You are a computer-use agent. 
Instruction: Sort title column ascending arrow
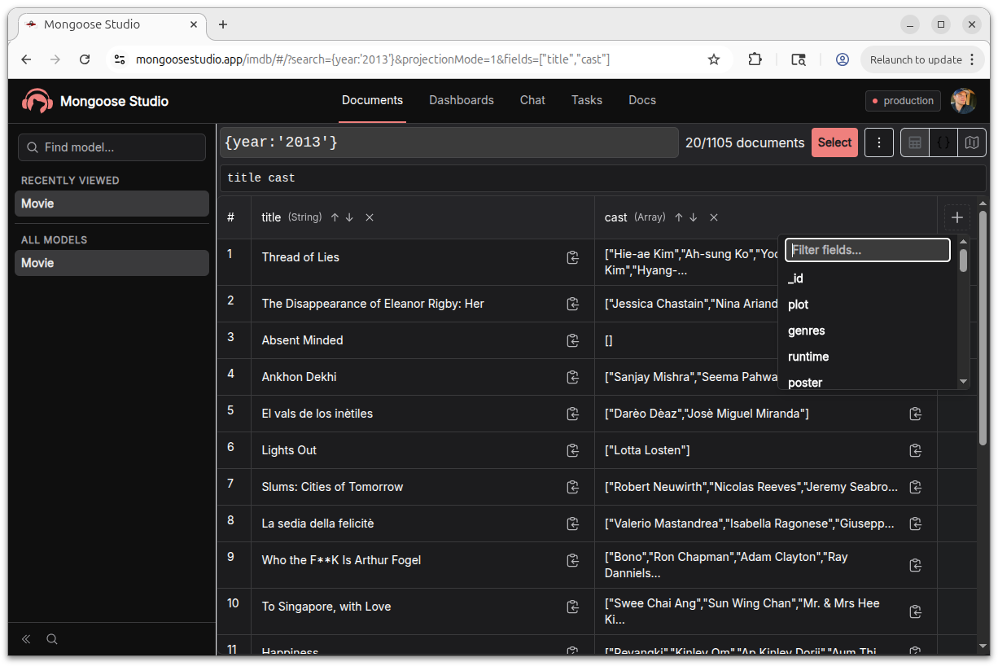pyautogui.click(x=335, y=217)
